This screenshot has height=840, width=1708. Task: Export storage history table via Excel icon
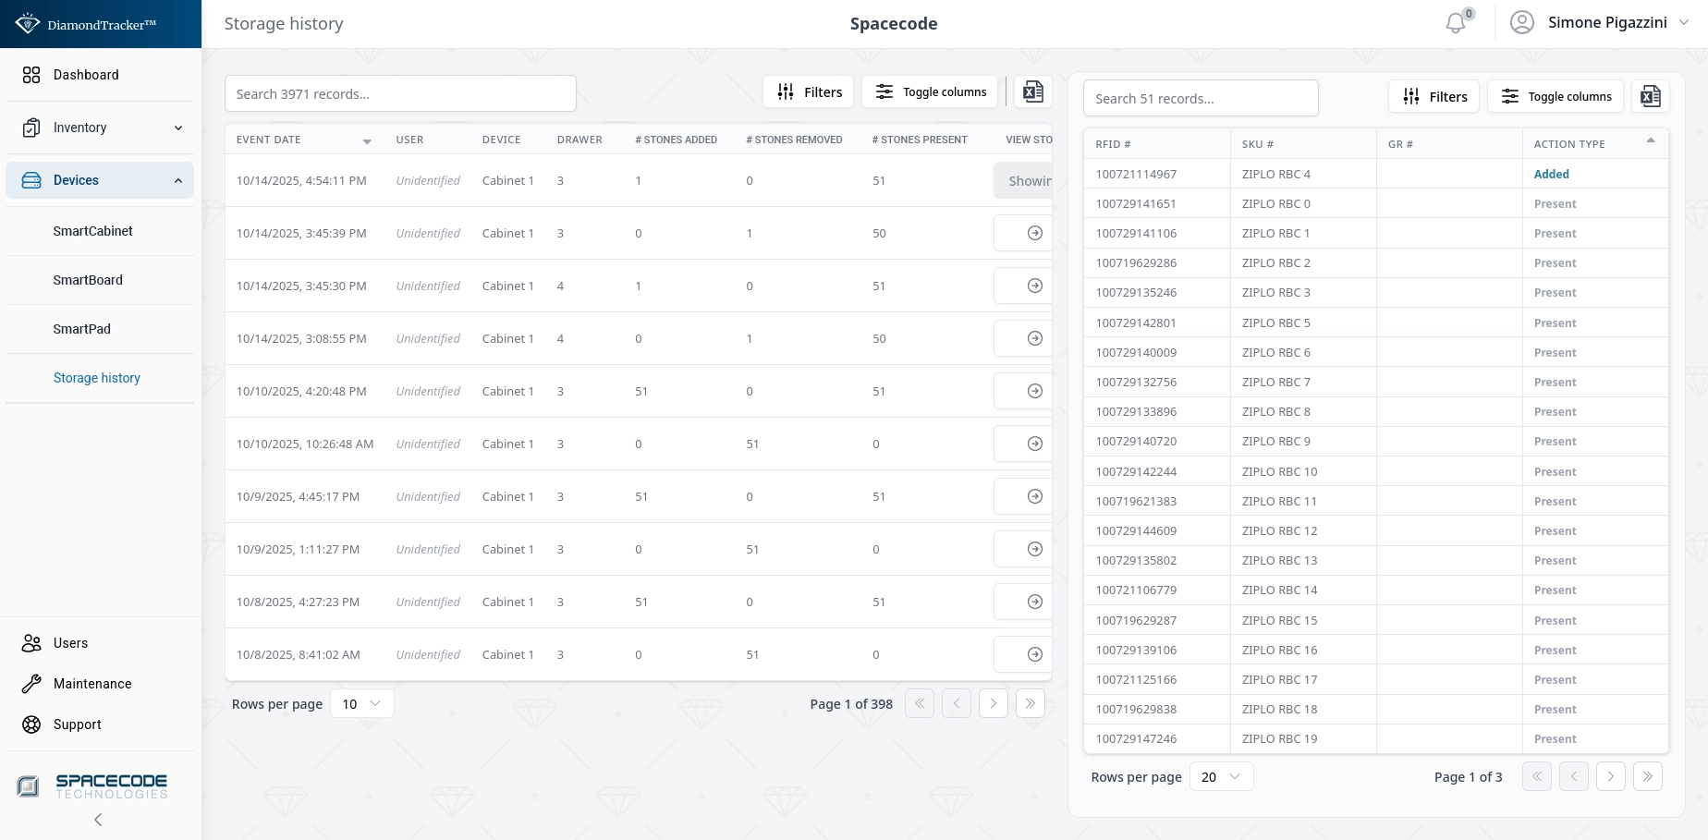(1032, 91)
